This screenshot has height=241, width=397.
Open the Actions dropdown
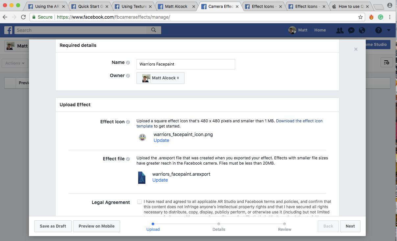(15, 63)
